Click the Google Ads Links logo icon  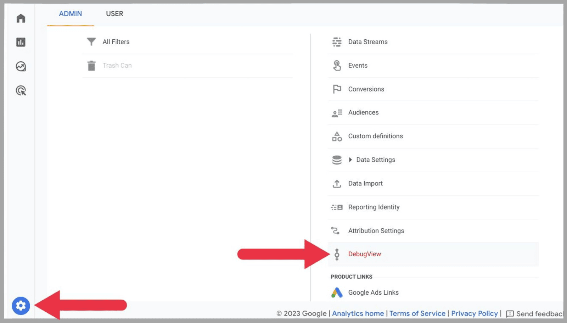(336, 293)
